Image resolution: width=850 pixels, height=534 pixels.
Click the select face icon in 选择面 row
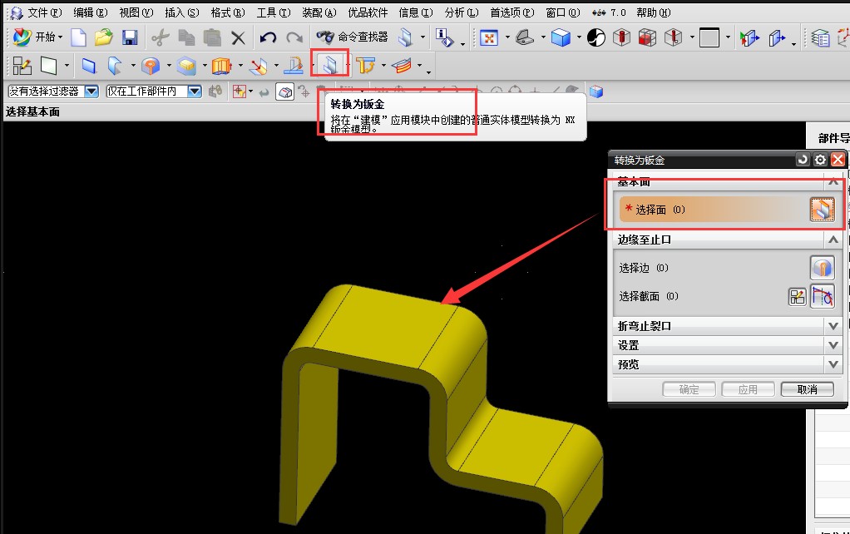coord(822,210)
